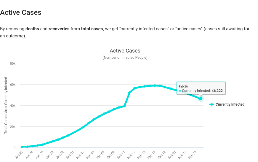Click the data point just before the jump near 40k
Screen dimensions: 258x162
pos(124,106)
